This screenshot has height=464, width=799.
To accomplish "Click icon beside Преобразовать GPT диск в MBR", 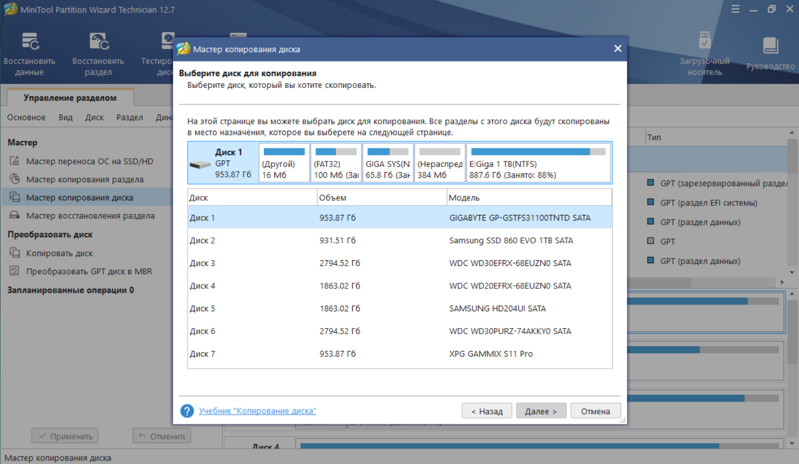I will [x=15, y=271].
